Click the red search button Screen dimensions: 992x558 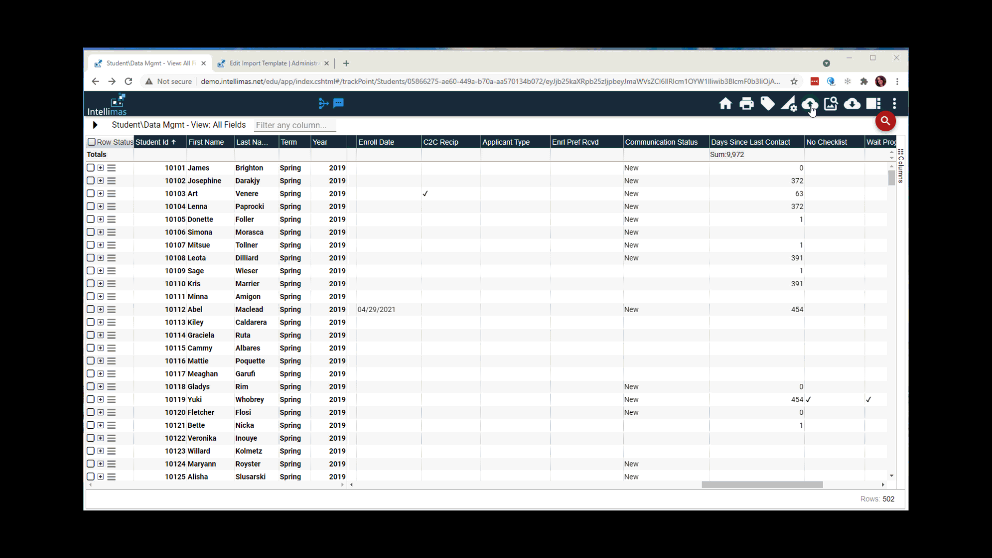tap(885, 121)
